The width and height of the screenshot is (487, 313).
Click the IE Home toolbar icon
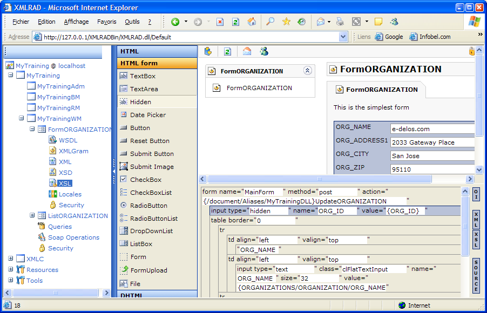click(x=252, y=22)
